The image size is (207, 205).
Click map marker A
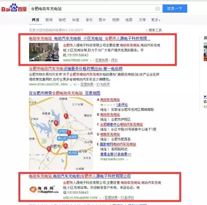tap(65, 146)
